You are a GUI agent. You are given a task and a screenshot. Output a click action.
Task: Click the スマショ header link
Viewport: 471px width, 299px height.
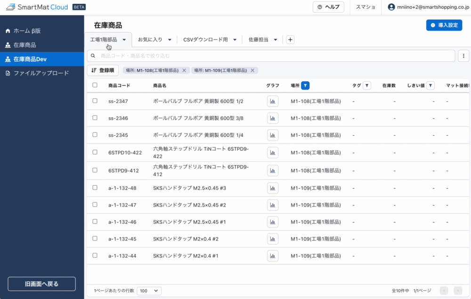(x=365, y=7)
